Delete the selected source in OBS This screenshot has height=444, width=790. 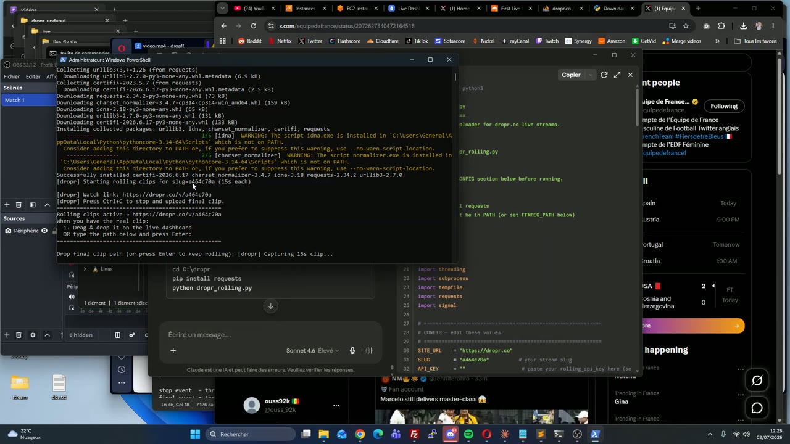[x=19, y=335]
